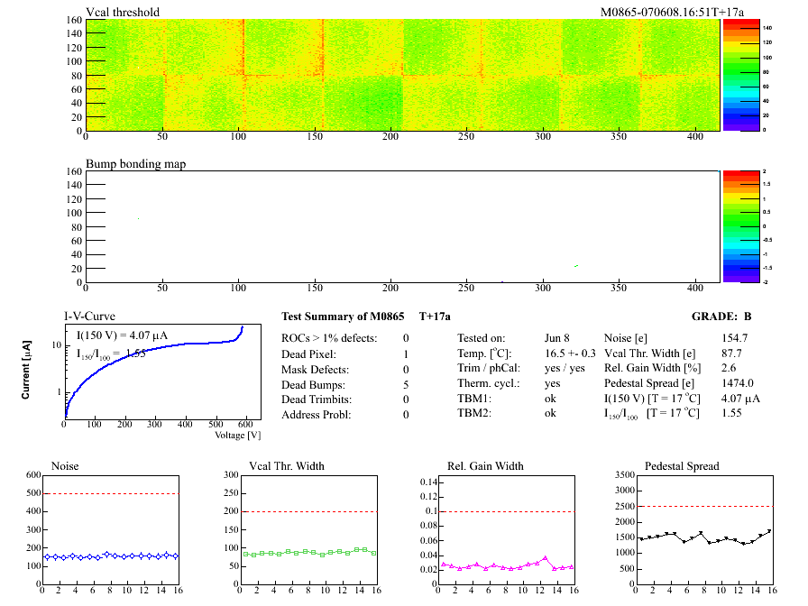The width and height of the screenshot is (808, 606).
Task: Click the Voltage [V] axis label
Action: [x=237, y=435]
